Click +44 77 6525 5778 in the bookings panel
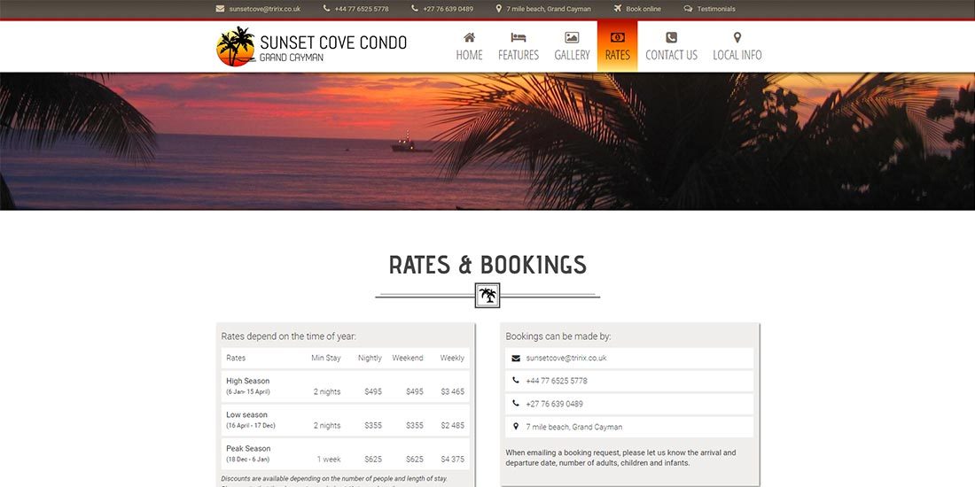The image size is (975, 487). (x=557, y=381)
